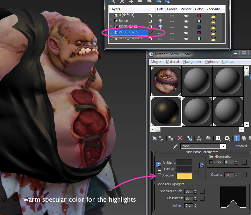This screenshot has width=251, height=215.
Task: Enable Self-Illumination Color checkbox
Action: click(211, 162)
